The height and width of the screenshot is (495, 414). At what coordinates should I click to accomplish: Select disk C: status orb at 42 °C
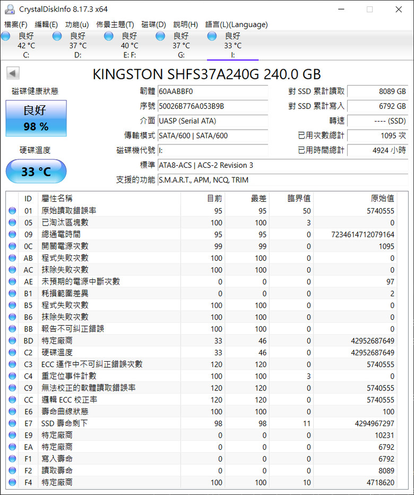(6, 36)
